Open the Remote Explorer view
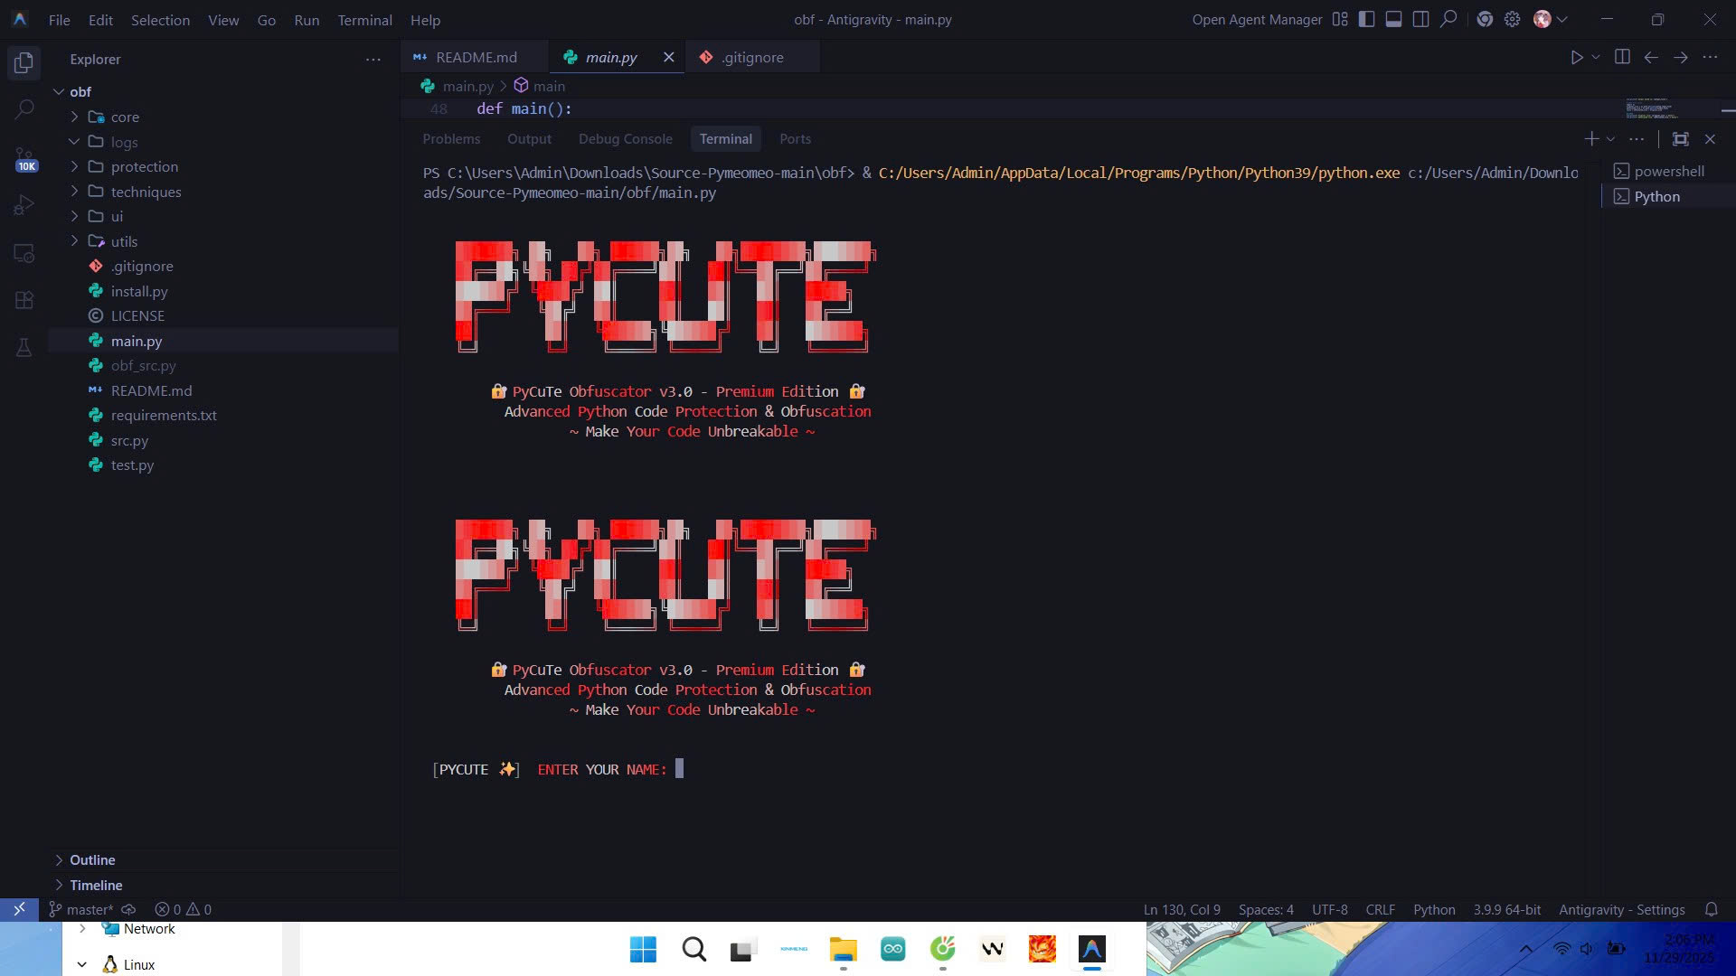This screenshot has width=1736, height=976. point(24,253)
